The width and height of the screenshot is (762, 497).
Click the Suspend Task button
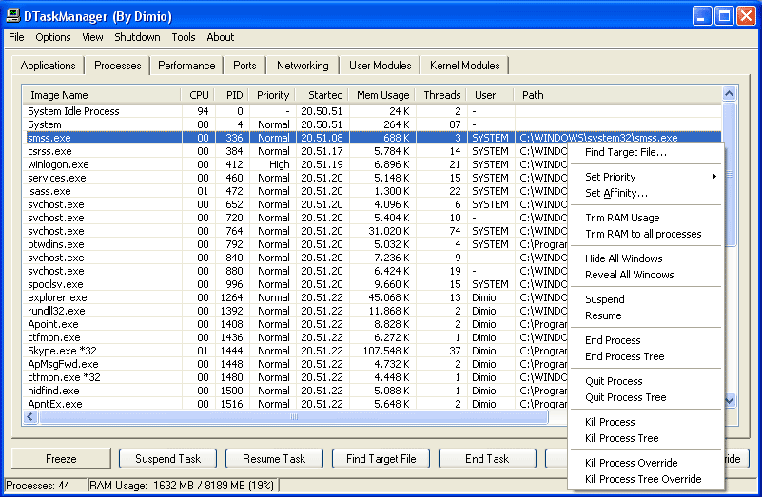[x=167, y=459]
